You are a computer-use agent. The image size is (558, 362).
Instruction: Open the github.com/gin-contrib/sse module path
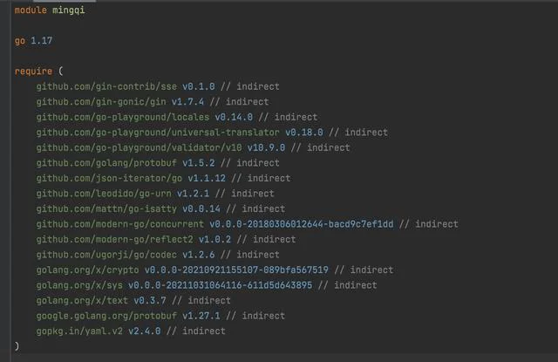[x=106, y=86]
